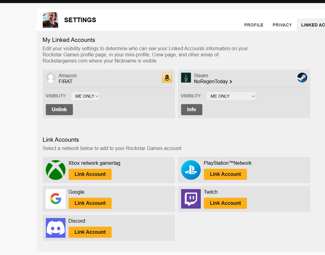The width and height of the screenshot is (325, 255).
Task: Click the Amazon logo icon
Action: (x=167, y=78)
